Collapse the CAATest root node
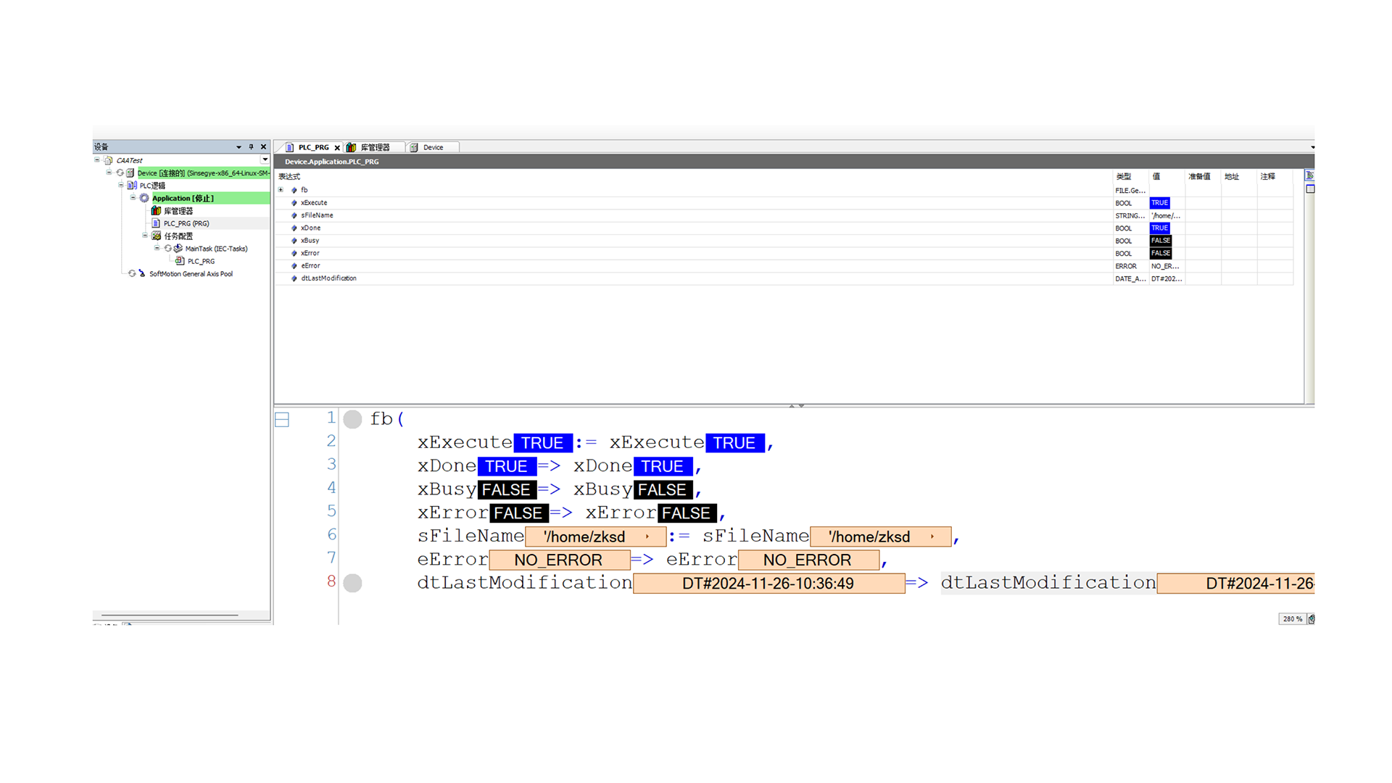Screen dimensions: 1392x783 (x=97, y=160)
